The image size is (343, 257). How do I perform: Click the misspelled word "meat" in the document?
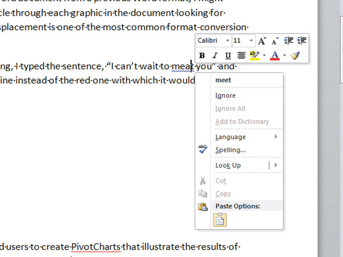(182, 66)
